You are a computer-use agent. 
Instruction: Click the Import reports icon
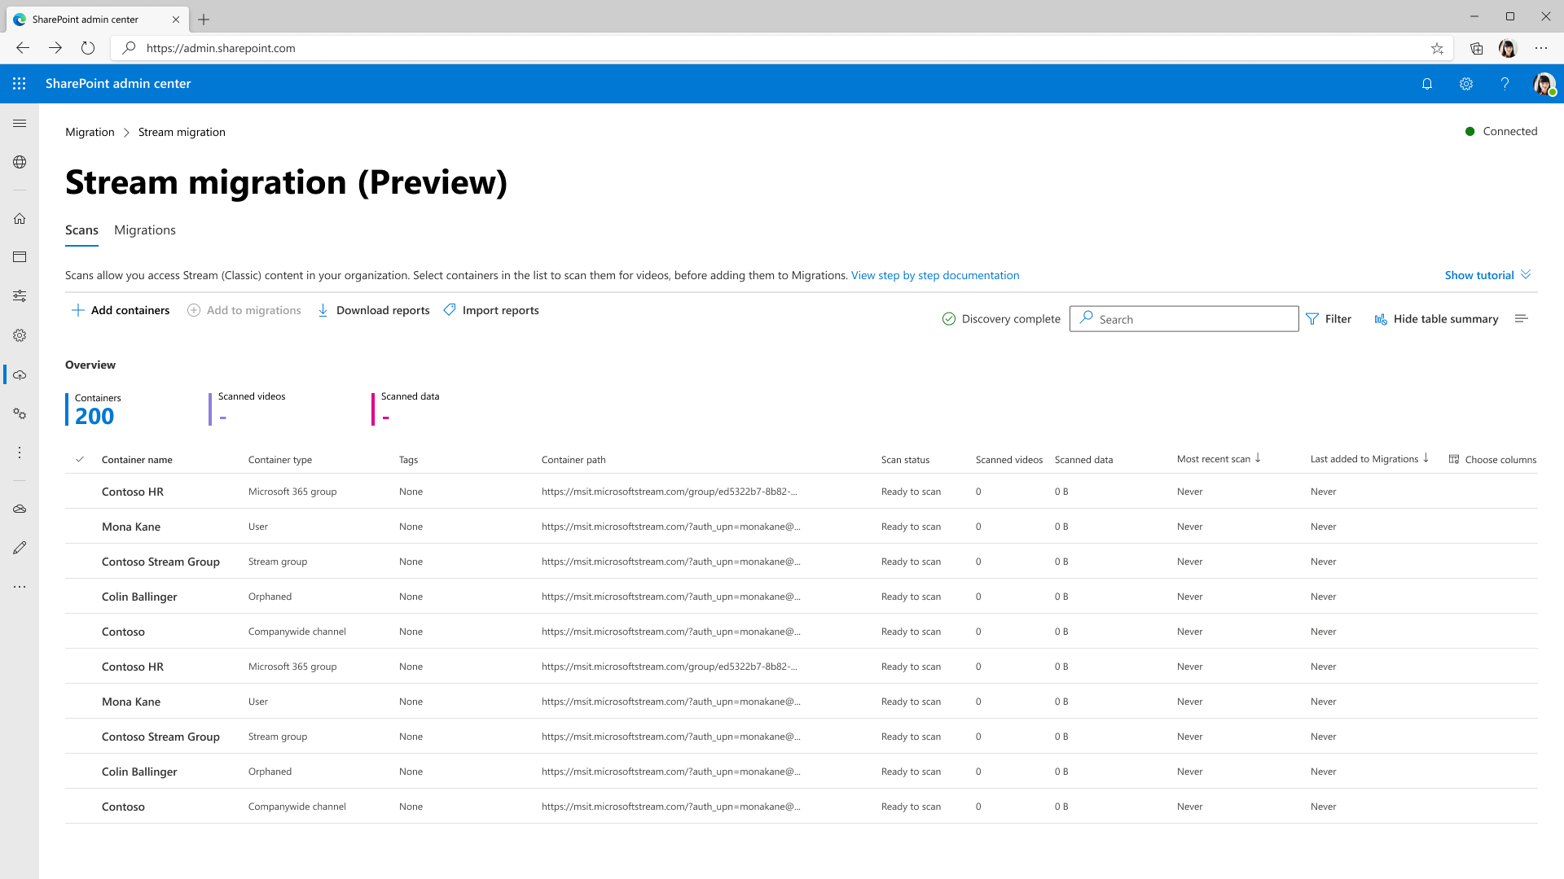click(x=450, y=310)
